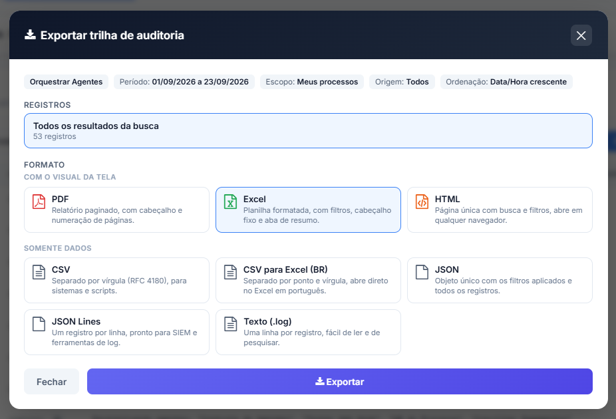Click the Texto (.log) document icon

pos(230,324)
